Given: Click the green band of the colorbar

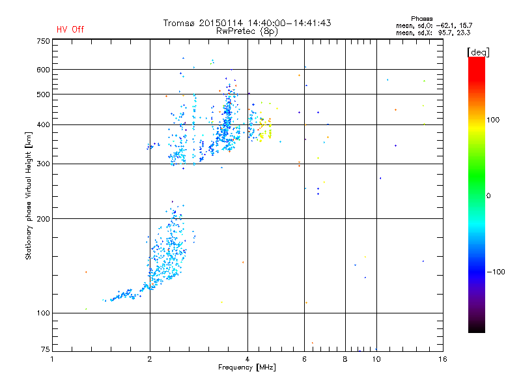Looking at the screenshot, I should coord(477,176).
